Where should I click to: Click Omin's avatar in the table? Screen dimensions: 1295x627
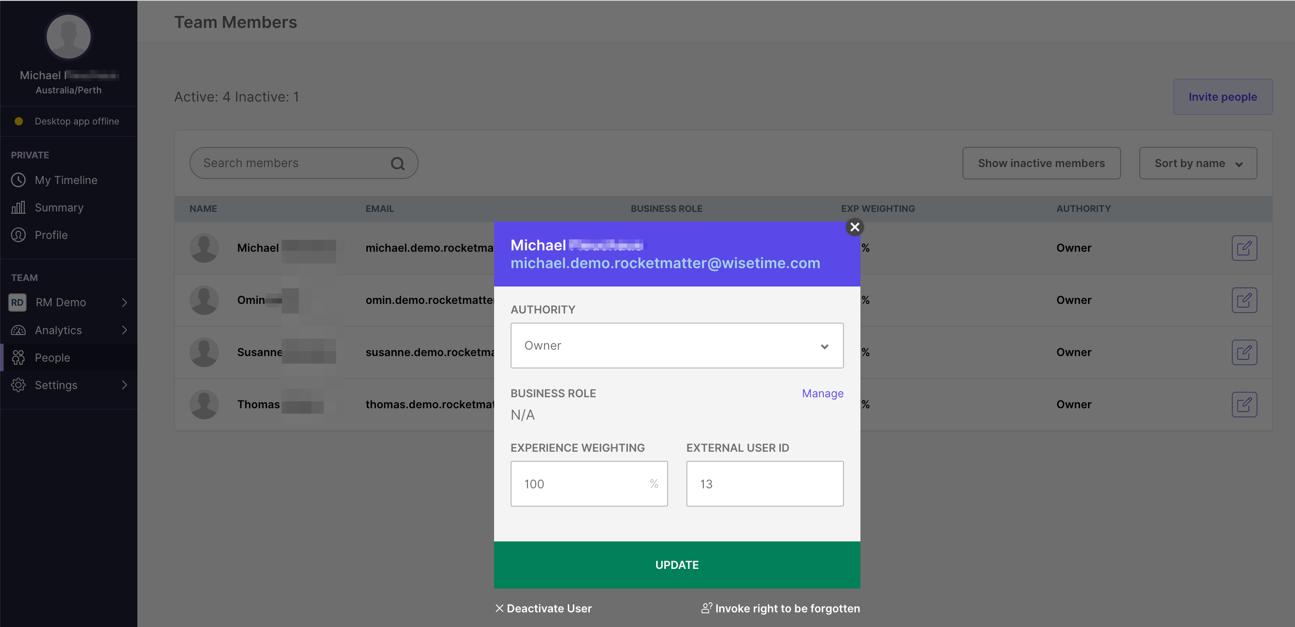click(x=204, y=300)
